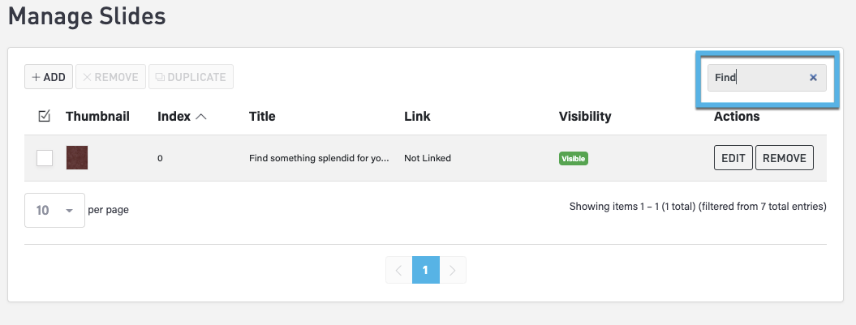Click the Add button
Viewport: 856px width, 325px height.
(49, 77)
